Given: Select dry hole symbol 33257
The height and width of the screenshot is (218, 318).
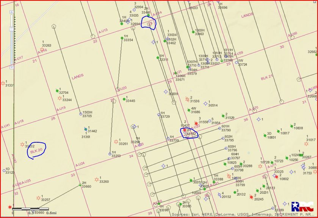Looking at the screenshot, I should (38, 198).
